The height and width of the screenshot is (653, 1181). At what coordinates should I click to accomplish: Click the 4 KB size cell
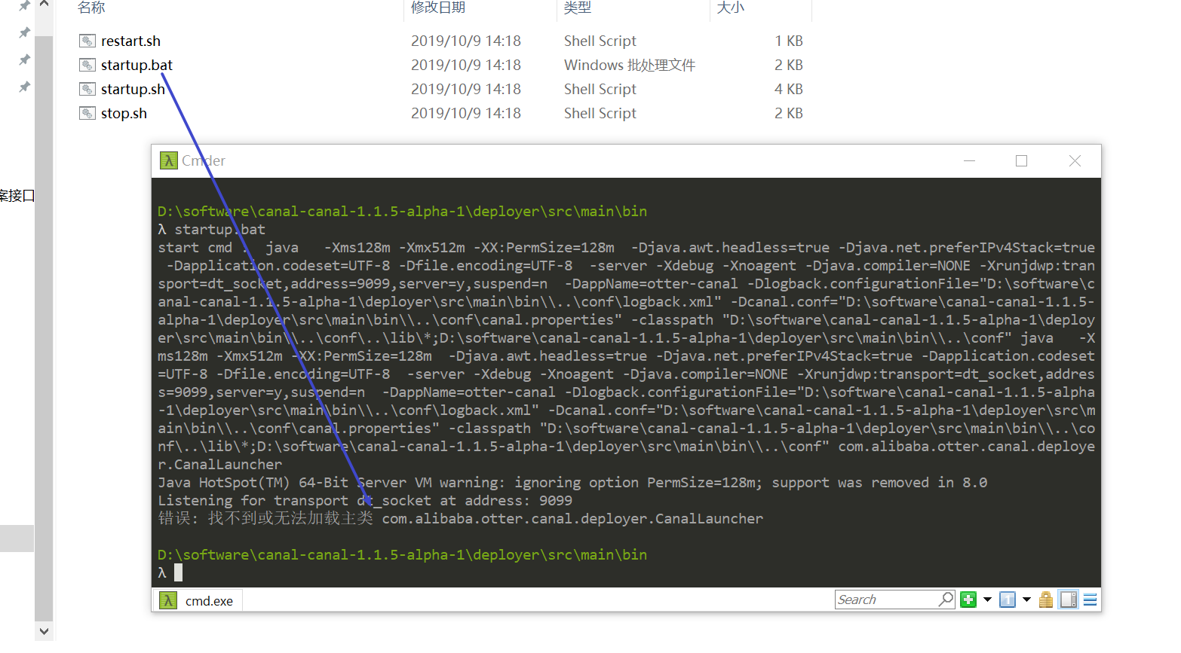pos(789,89)
